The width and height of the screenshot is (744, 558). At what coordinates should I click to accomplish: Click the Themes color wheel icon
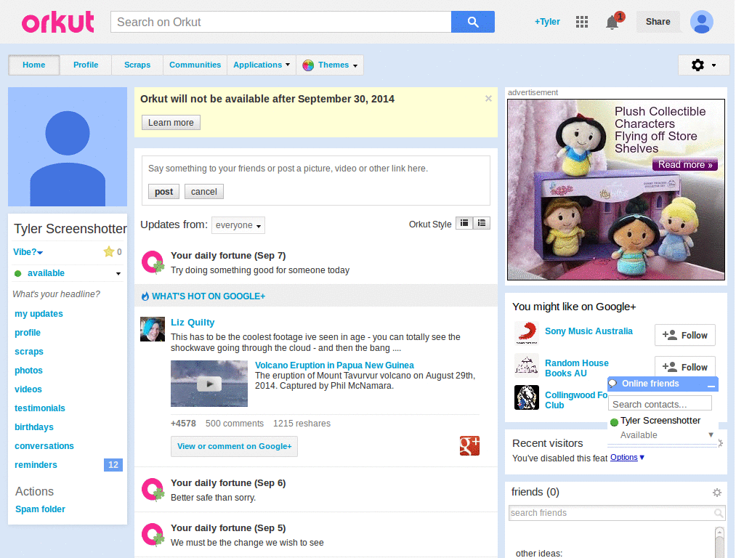tap(308, 65)
